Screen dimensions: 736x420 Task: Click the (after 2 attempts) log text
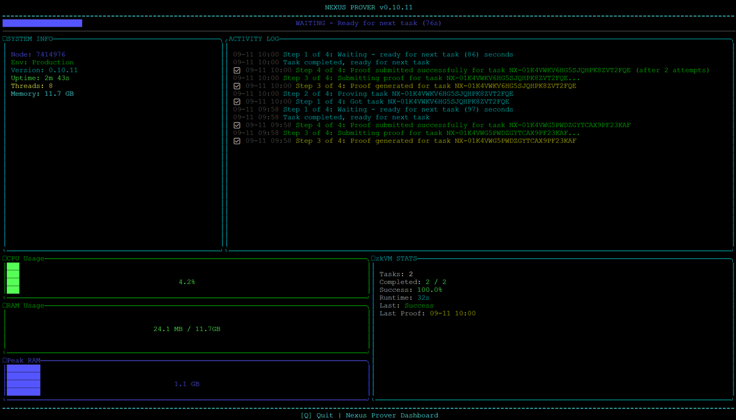[672, 71]
